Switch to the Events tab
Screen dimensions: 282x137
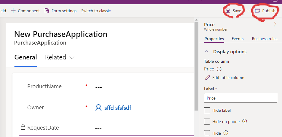click(x=238, y=39)
